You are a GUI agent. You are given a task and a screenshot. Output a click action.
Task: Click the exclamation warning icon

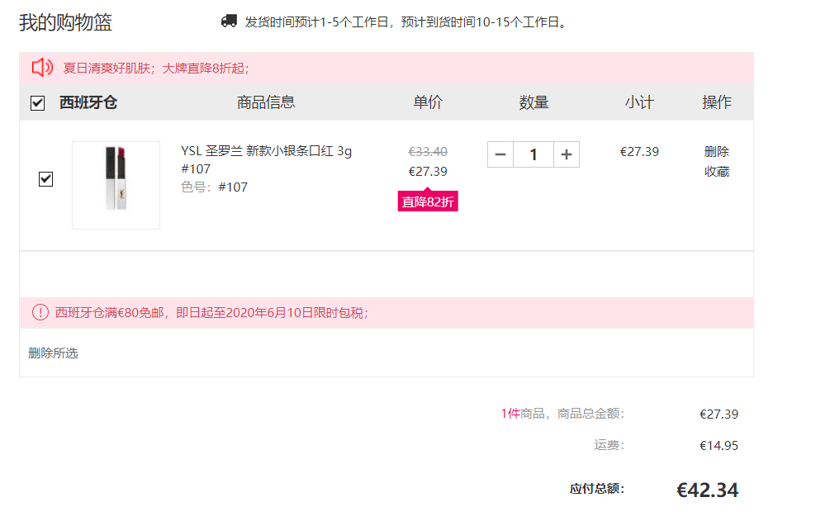coord(40,312)
